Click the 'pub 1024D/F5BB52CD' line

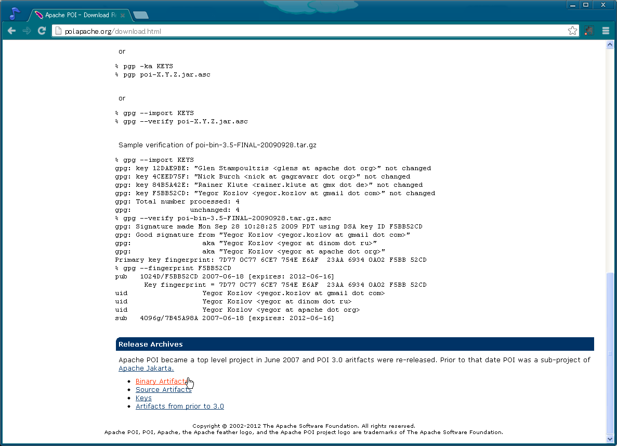pos(224,276)
